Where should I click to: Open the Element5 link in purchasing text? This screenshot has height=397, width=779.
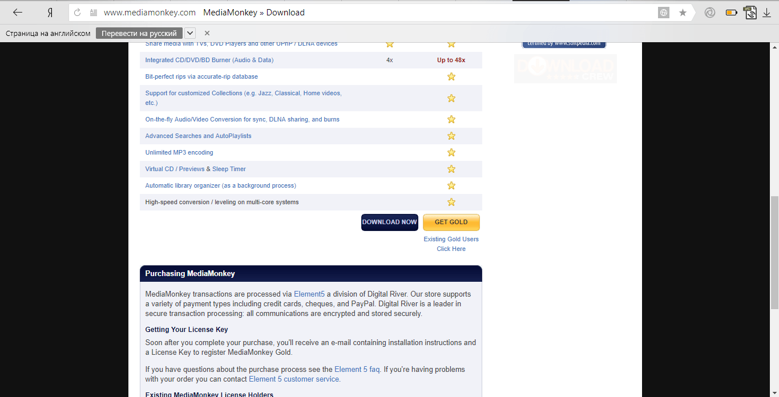(x=309, y=294)
